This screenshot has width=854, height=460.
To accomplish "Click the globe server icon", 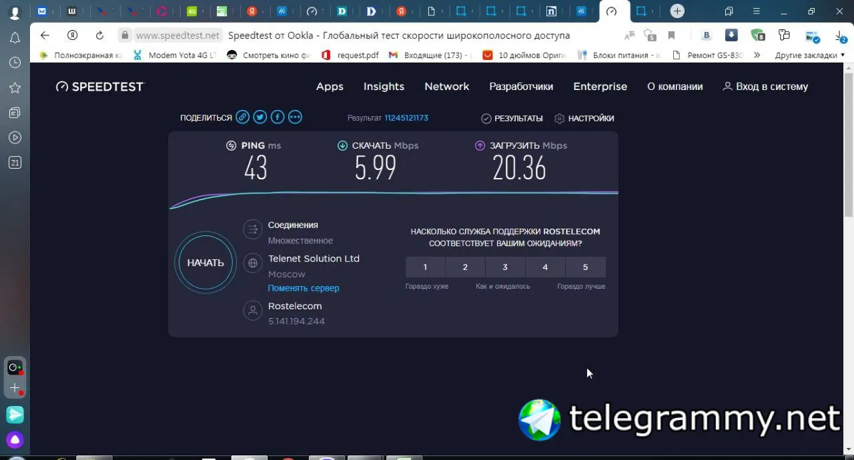I will [x=253, y=263].
